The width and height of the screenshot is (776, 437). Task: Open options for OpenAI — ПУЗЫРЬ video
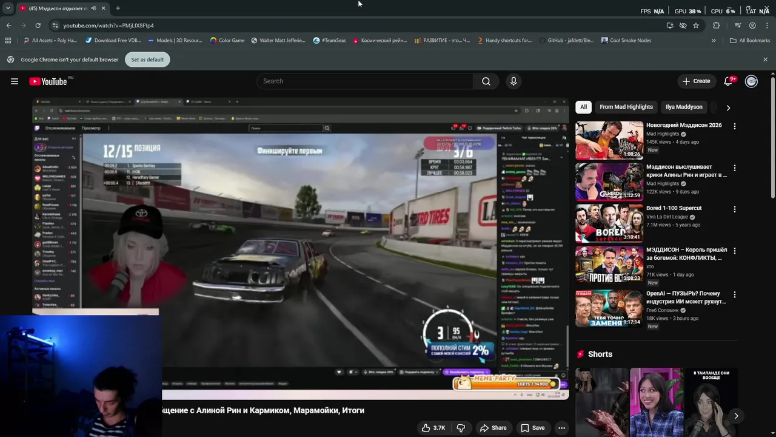735,294
